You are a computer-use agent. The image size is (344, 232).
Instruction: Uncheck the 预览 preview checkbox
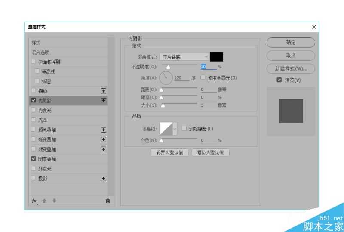279,80
